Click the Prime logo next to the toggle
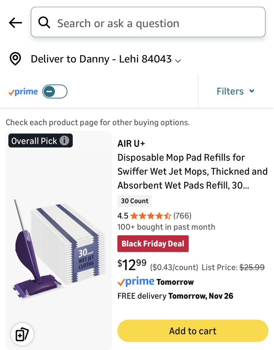This screenshot has height=350, width=274. click(23, 92)
